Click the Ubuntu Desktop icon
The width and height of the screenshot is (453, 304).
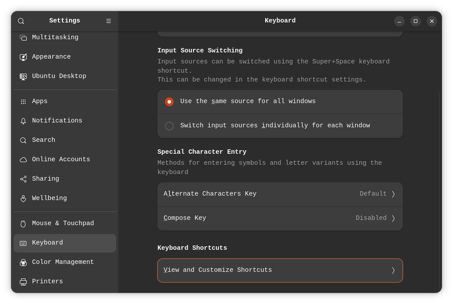23,77
